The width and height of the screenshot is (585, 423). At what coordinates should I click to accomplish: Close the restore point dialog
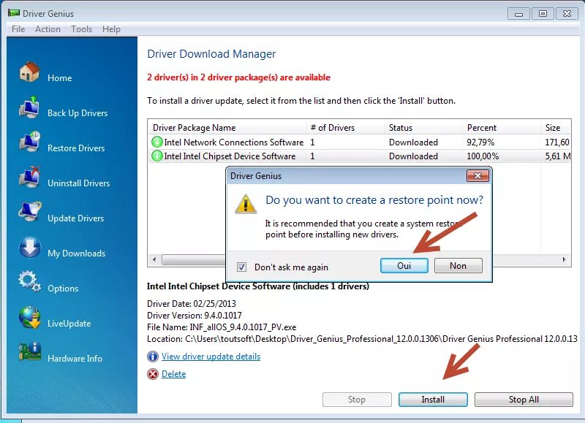pyautogui.click(x=478, y=175)
